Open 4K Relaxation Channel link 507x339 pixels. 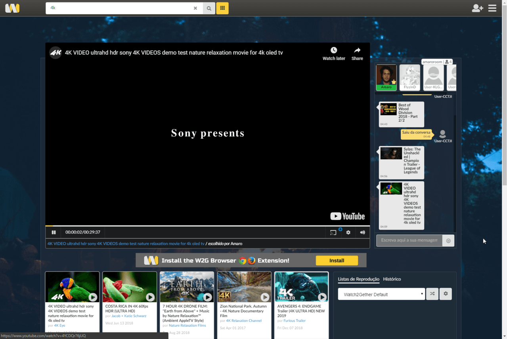[244, 321]
